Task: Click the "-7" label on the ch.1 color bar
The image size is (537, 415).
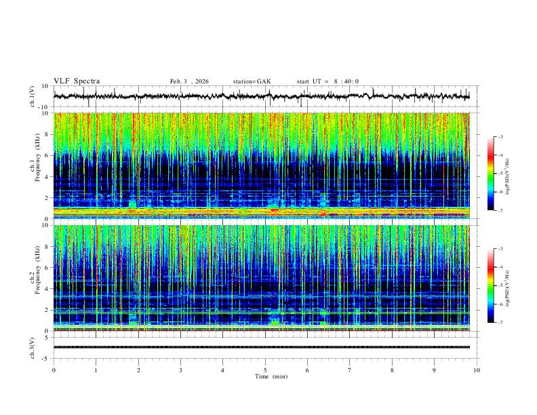Action: coord(500,210)
